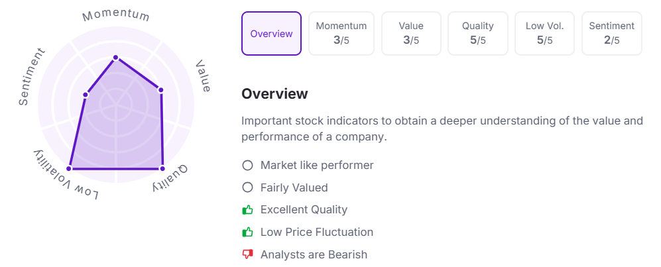The image size is (661, 267).
Task: Click the Value data point on radar chart
Action: click(160, 90)
